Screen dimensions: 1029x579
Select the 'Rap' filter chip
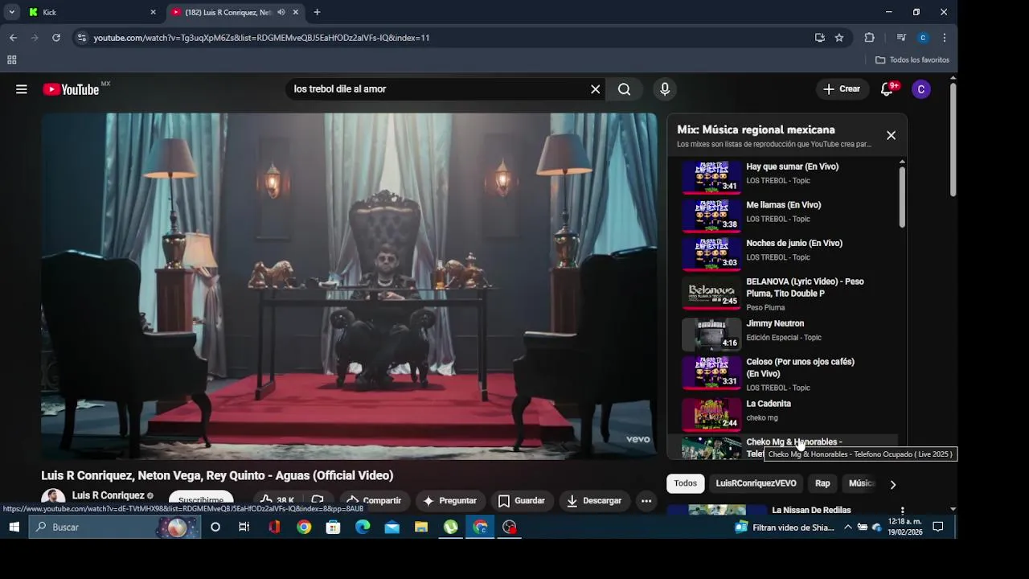pyautogui.click(x=822, y=483)
